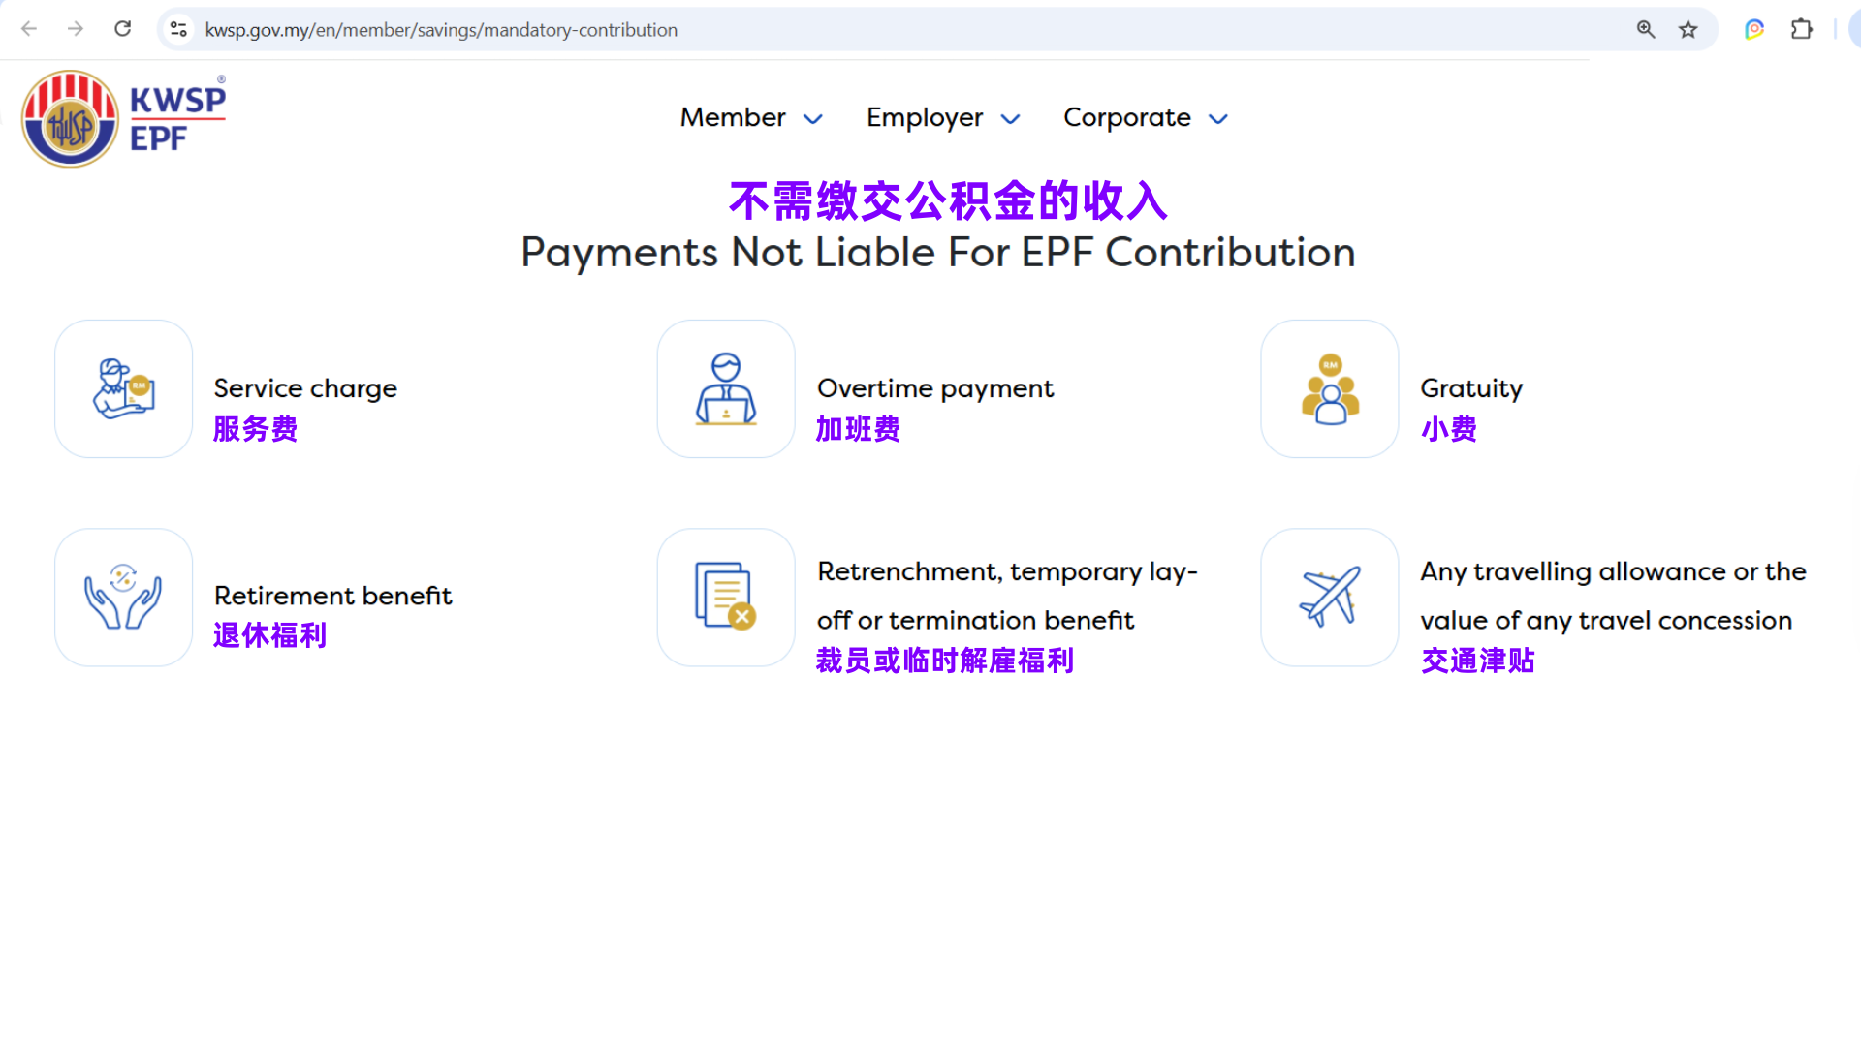This screenshot has height=1046, width=1861.
Task: Click the Overtime payment laptop worker icon
Action: 726,388
